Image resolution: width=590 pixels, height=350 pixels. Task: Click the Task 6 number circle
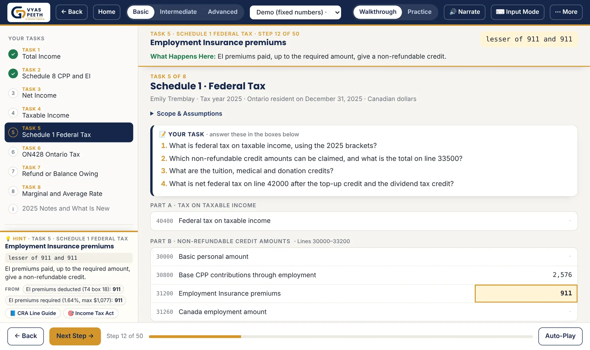click(x=13, y=152)
